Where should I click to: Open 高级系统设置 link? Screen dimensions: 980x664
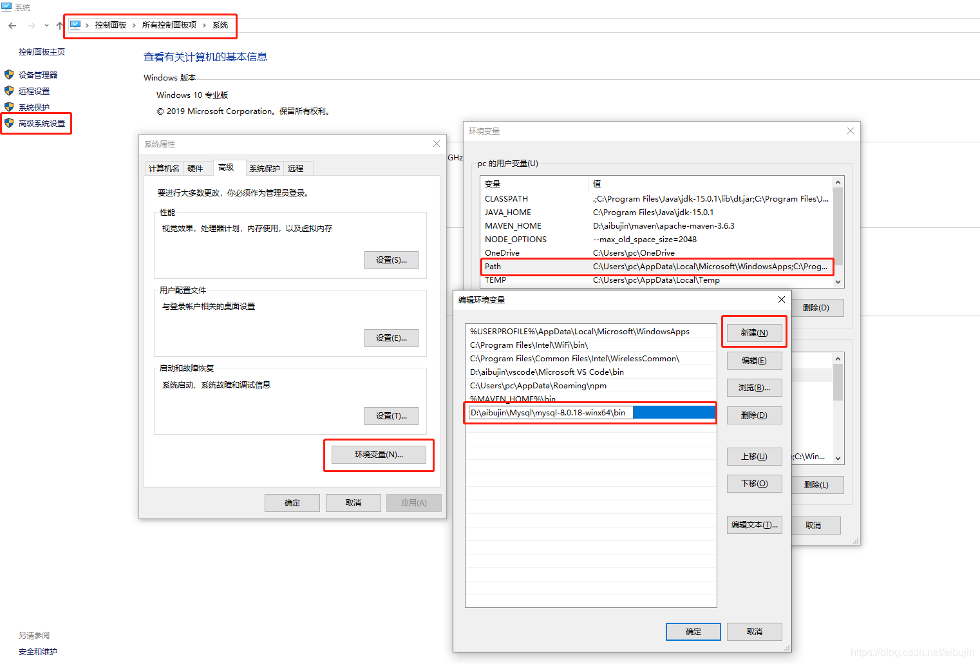(x=42, y=124)
